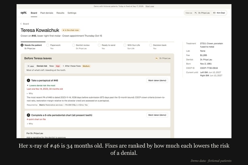
Task: Expand the Why section under periodontal chart
Action: tap(30, 124)
